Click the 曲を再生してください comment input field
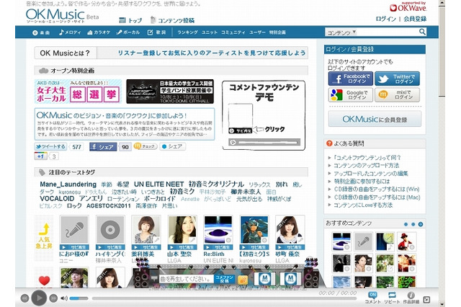461x307 pixels. (186, 279)
